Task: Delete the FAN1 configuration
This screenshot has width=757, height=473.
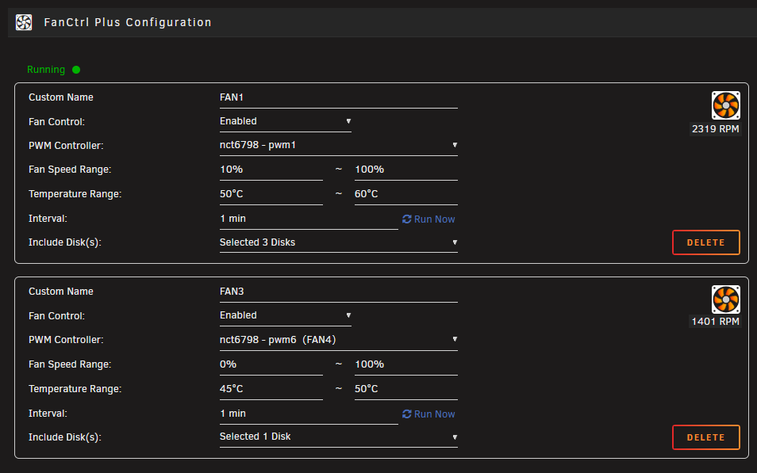Action: (x=706, y=242)
